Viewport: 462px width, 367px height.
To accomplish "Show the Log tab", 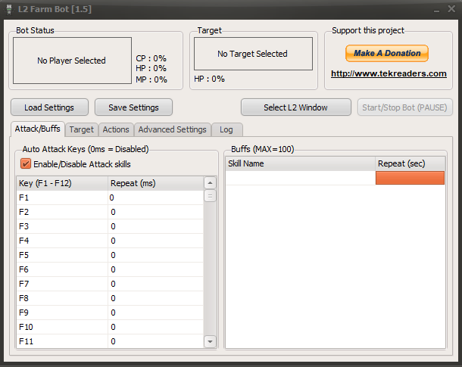I will pyautogui.click(x=226, y=129).
